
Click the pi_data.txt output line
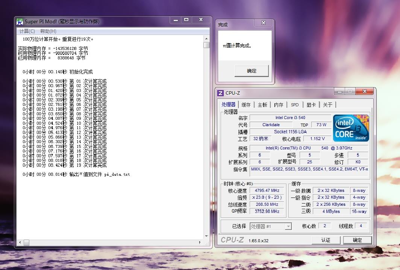pyautogui.click(x=76, y=175)
